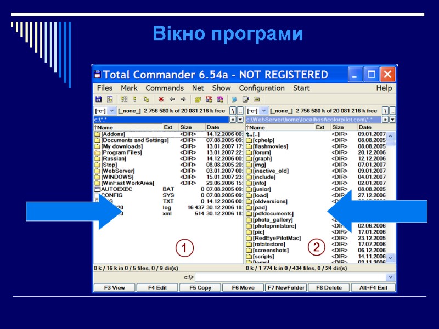Click the F8 Delete button
The width and height of the screenshot is (439, 329).
point(329,287)
